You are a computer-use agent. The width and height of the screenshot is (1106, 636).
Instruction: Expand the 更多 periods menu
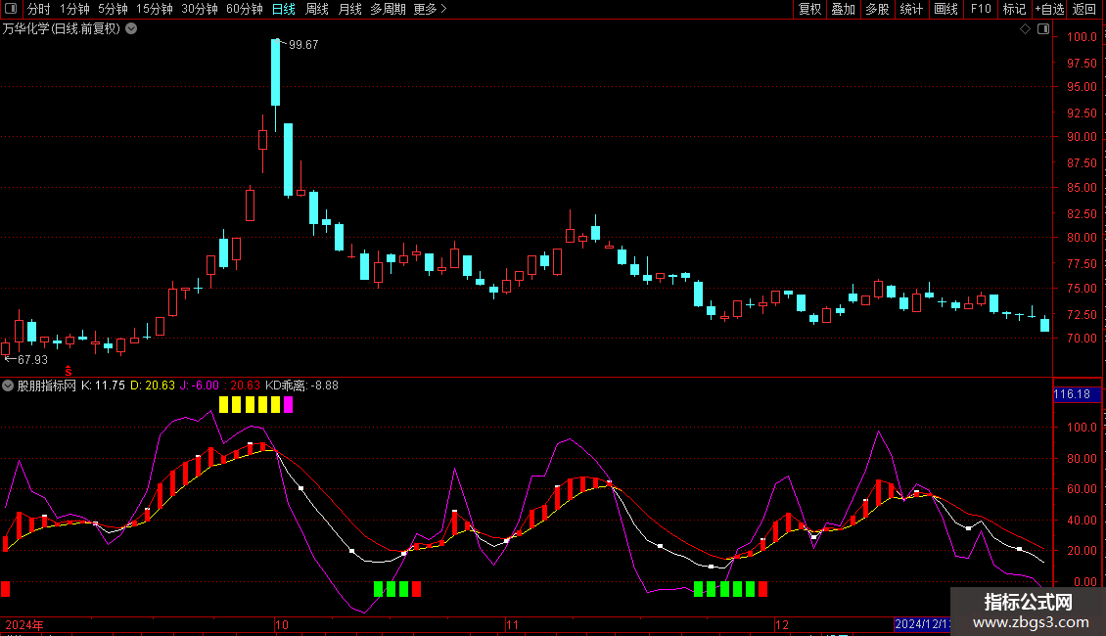point(430,9)
